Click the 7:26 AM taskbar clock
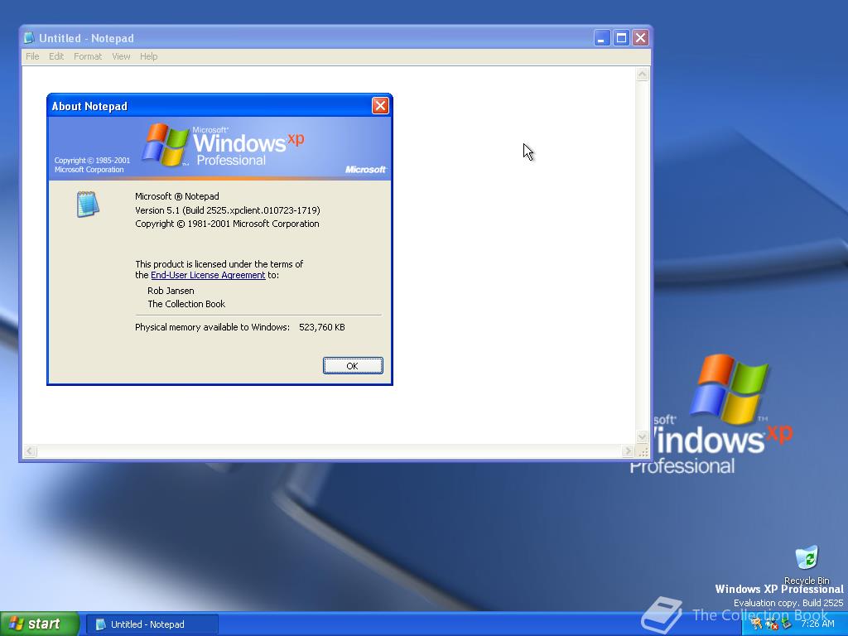This screenshot has width=848, height=636. 817,624
